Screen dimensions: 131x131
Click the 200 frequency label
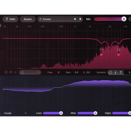point(42,26)
